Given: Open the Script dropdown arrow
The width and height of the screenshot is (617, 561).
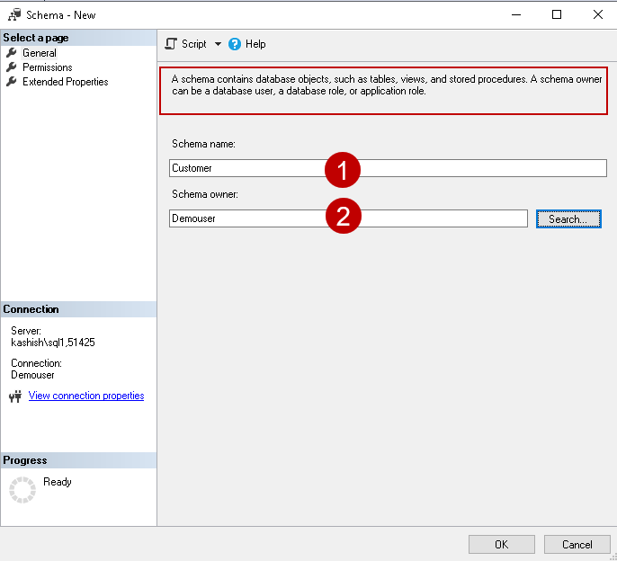Looking at the screenshot, I should click(x=218, y=44).
